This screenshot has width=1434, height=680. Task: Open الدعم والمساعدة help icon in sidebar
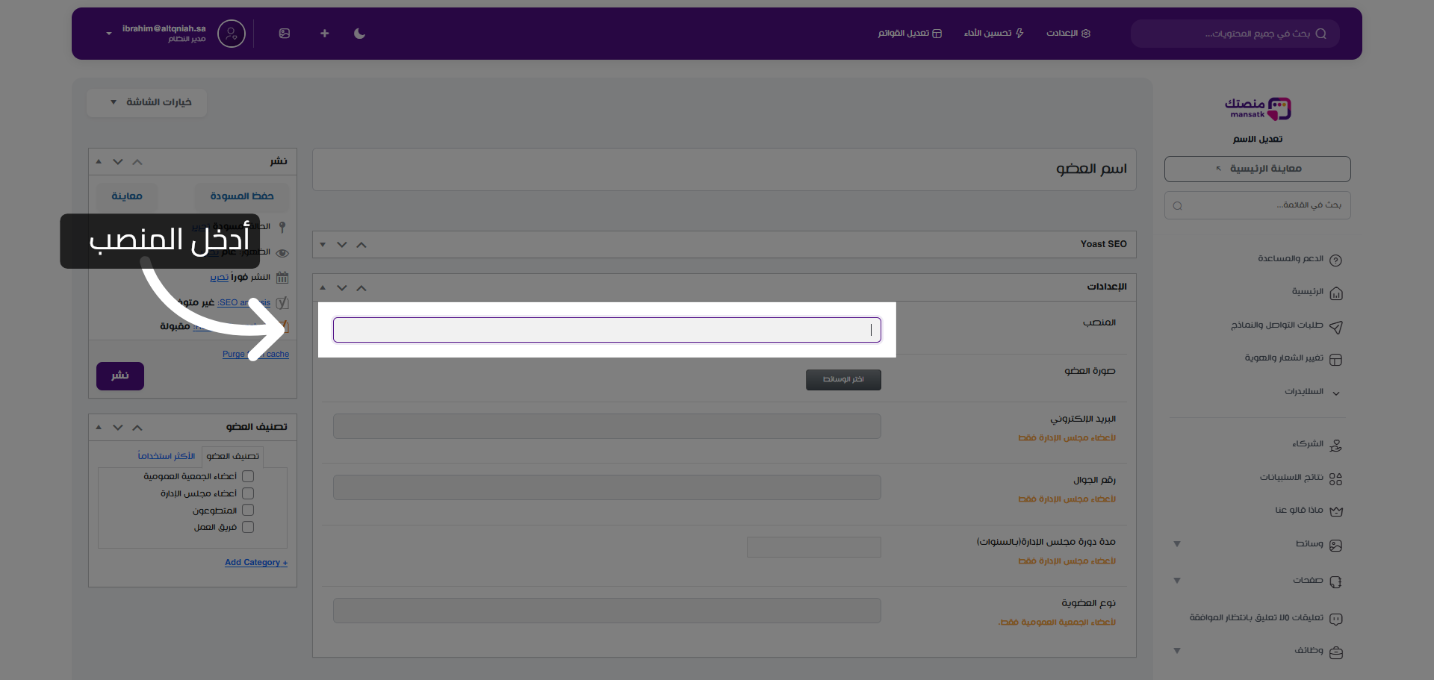(1335, 261)
